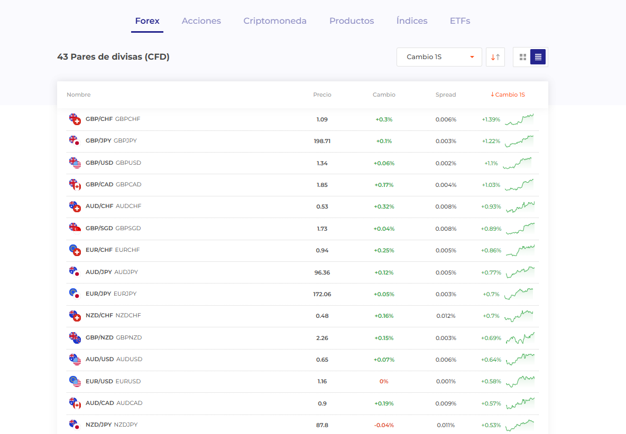Go to the ETFs tab
The height and width of the screenshot is (434, 626).
tap(460, 21)
